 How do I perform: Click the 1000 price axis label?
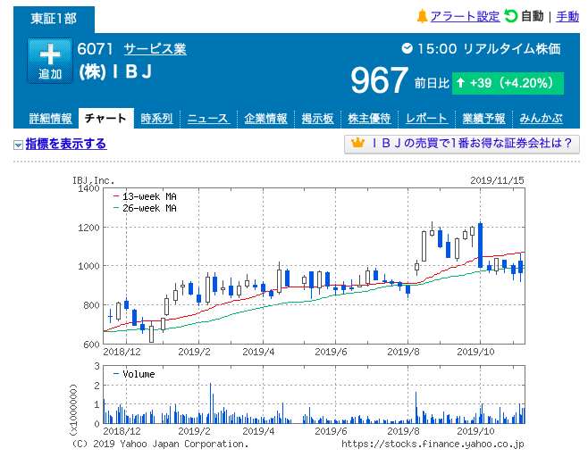(x=88, y=266)
